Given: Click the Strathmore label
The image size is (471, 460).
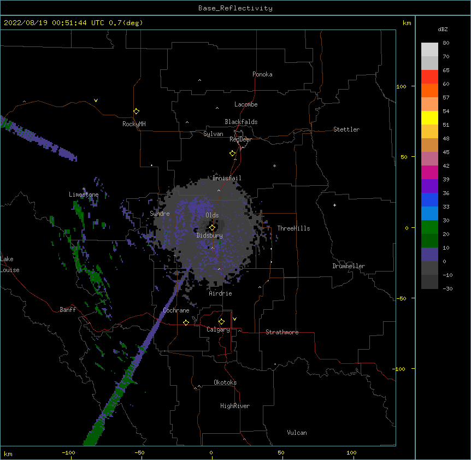Looking at the screenshot, I should pyautogui.click(x=282, y=332).
